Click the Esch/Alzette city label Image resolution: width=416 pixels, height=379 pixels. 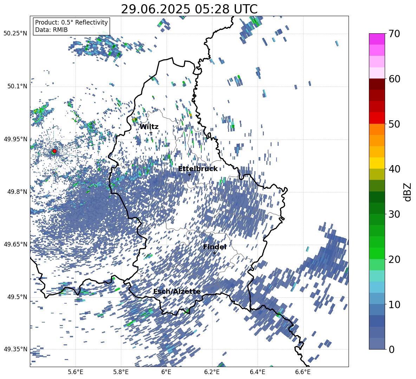coord(177,292)
